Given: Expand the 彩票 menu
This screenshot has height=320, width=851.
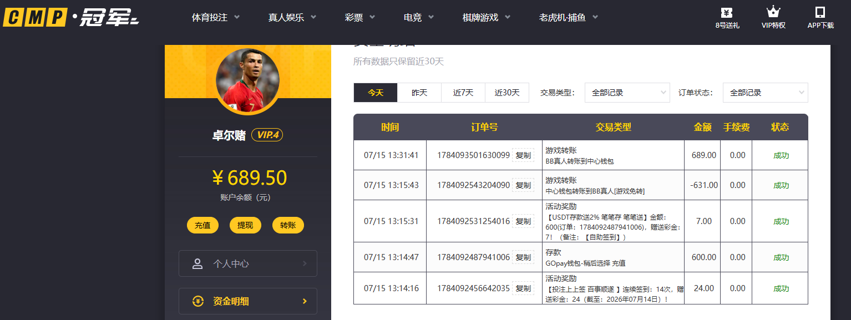Looking at the screenshot, I should coord(361,17).
